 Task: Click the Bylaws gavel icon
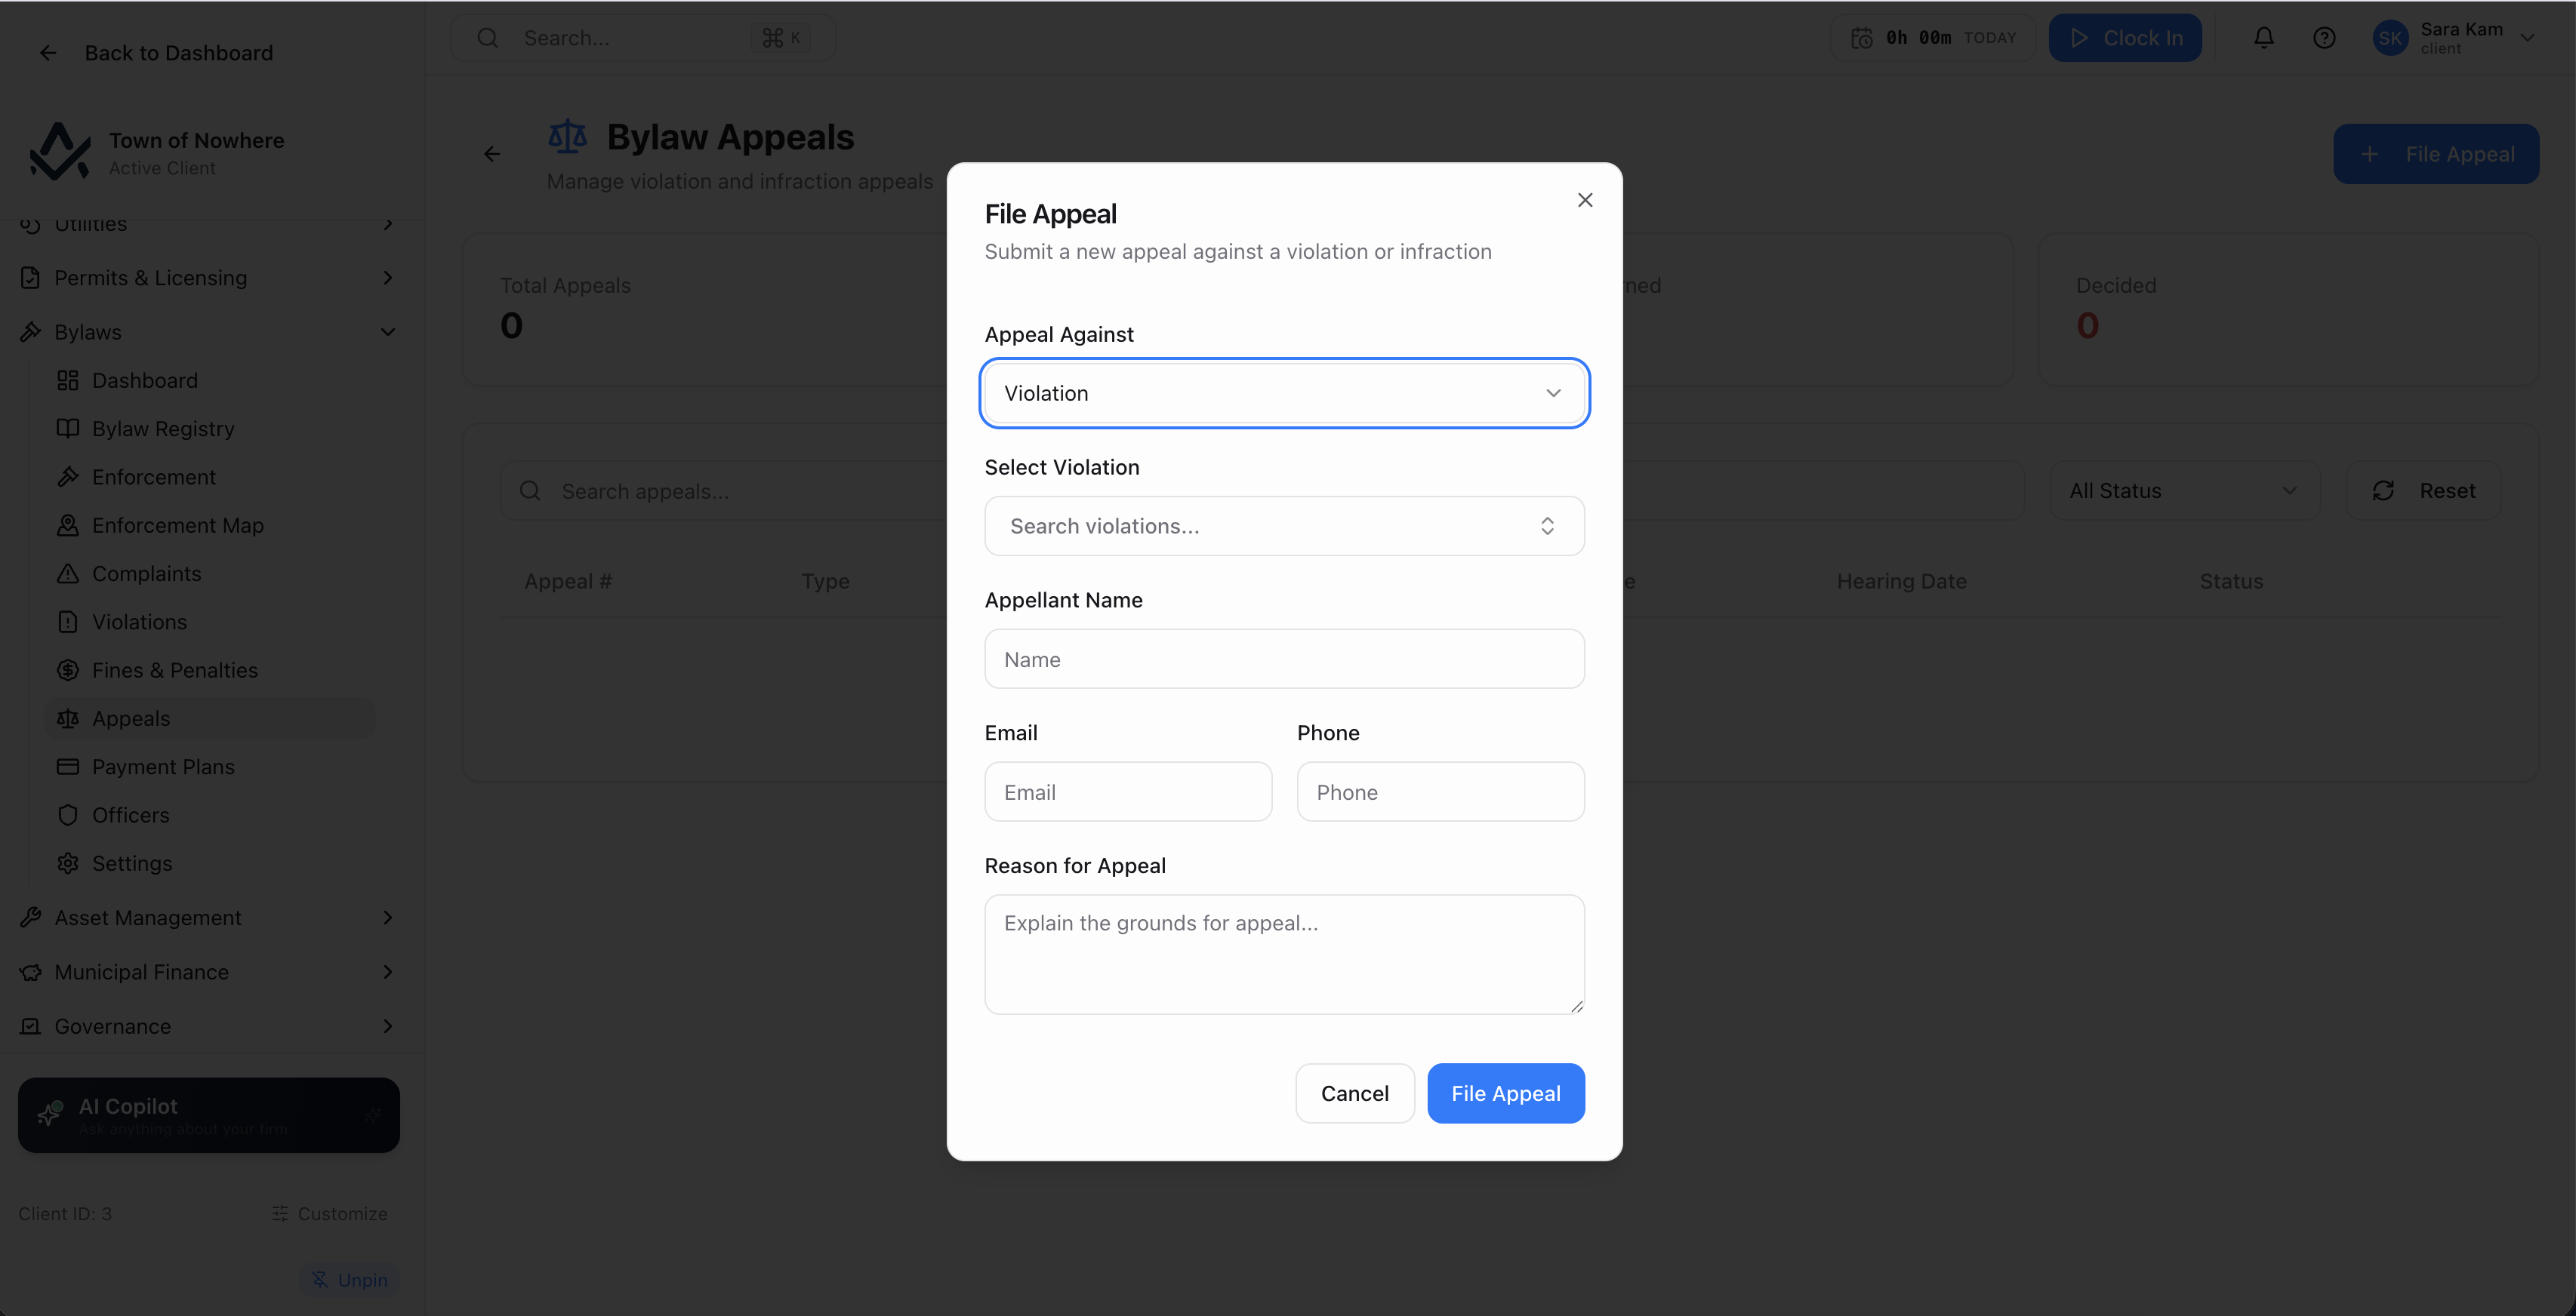pyautogui.click(x=31, y=332)
